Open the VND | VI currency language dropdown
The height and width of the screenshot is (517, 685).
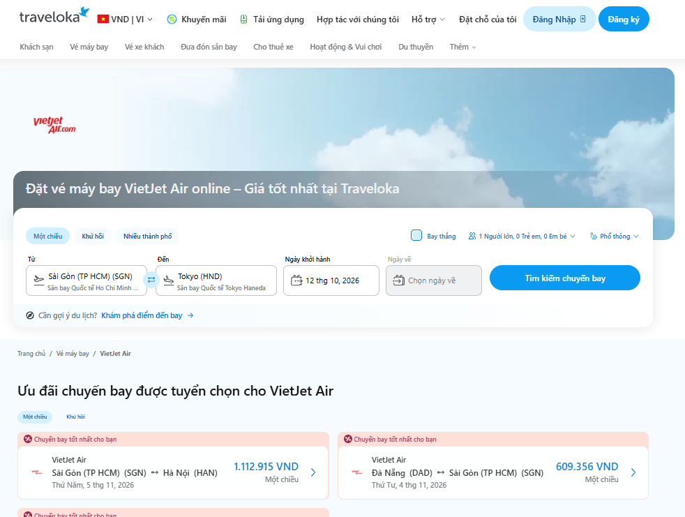pyautogui.click(x=126, y=20)
